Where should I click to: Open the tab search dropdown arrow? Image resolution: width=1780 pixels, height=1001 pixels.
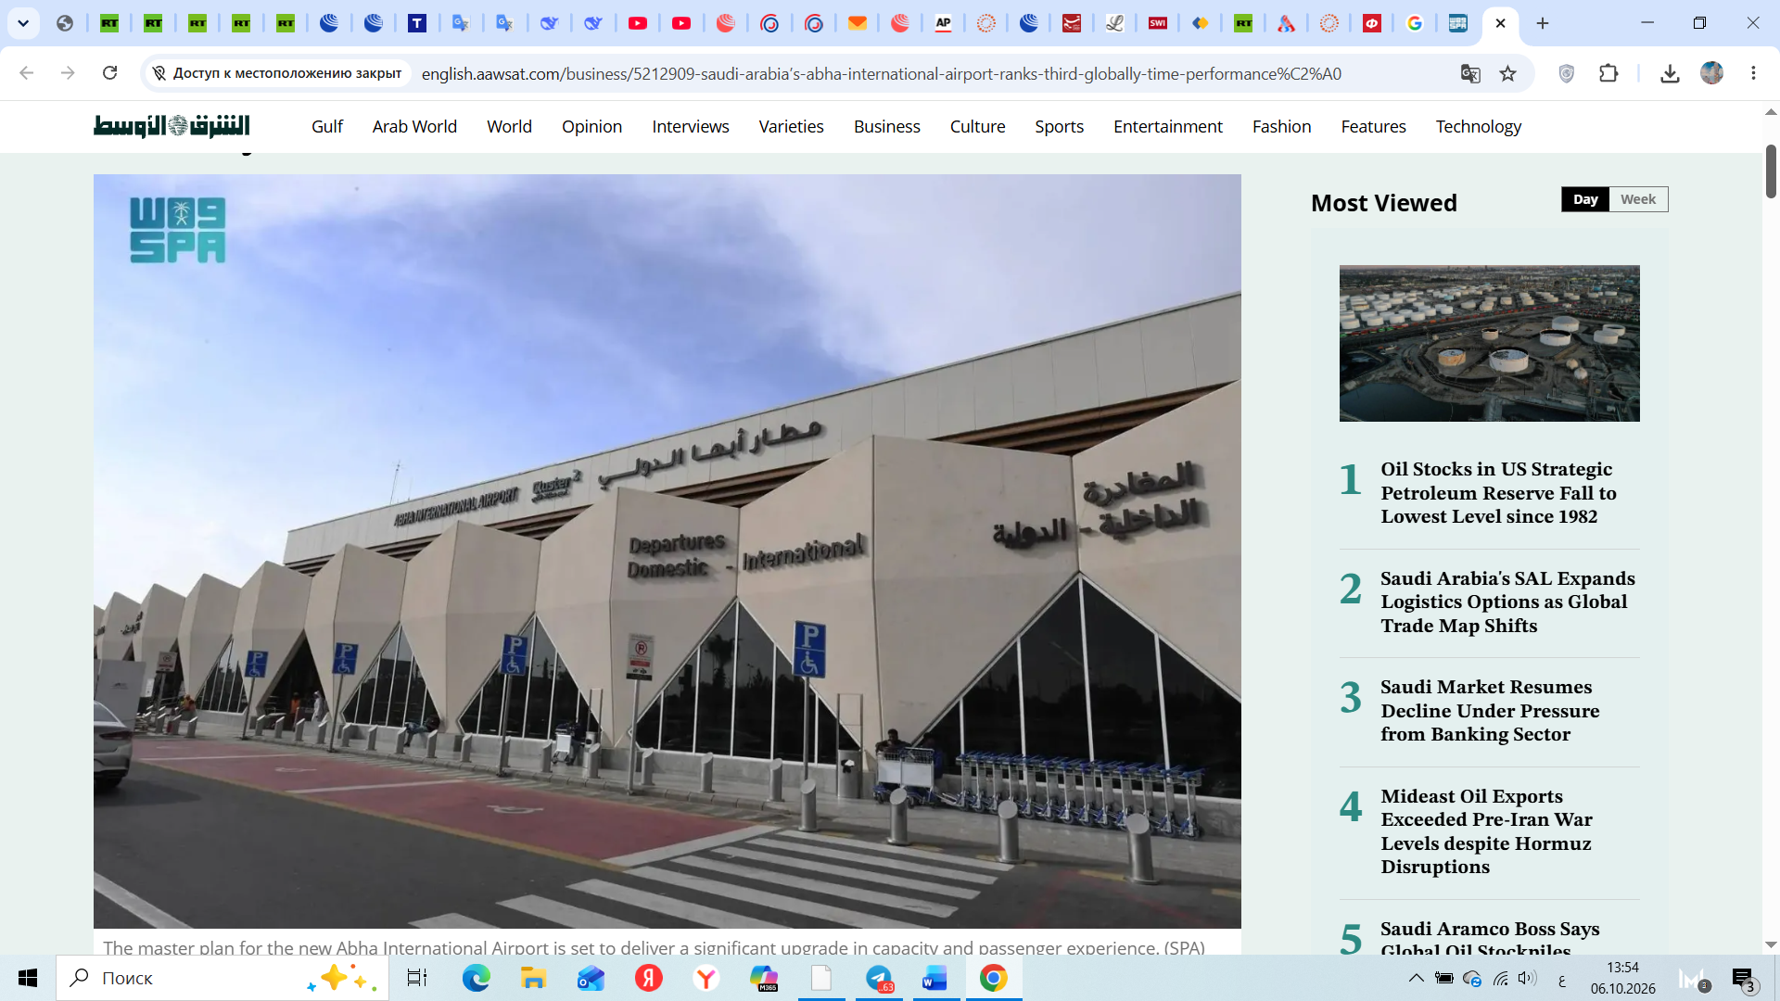23,23
